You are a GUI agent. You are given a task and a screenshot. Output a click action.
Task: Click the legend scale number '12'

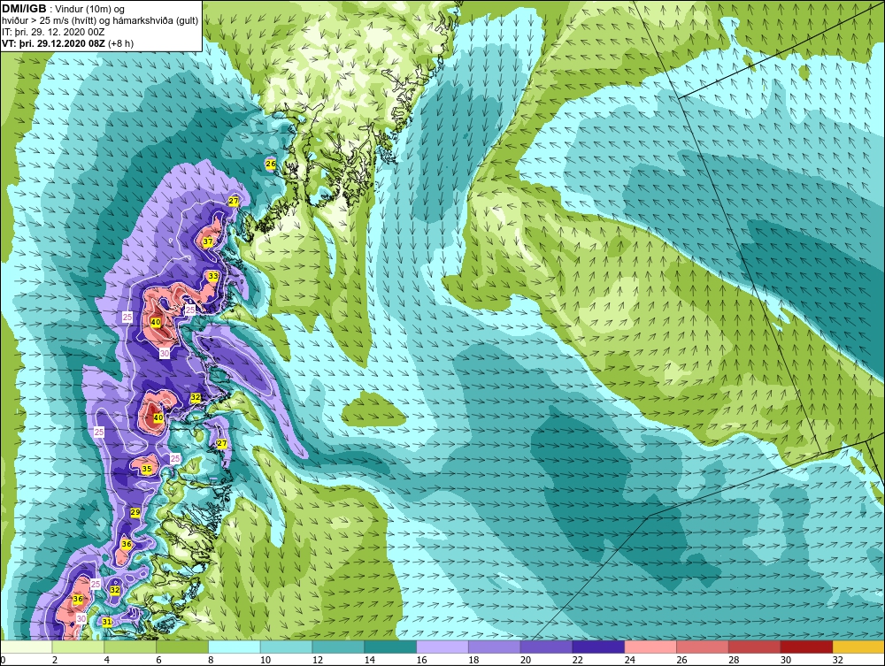tap(317, 660)
